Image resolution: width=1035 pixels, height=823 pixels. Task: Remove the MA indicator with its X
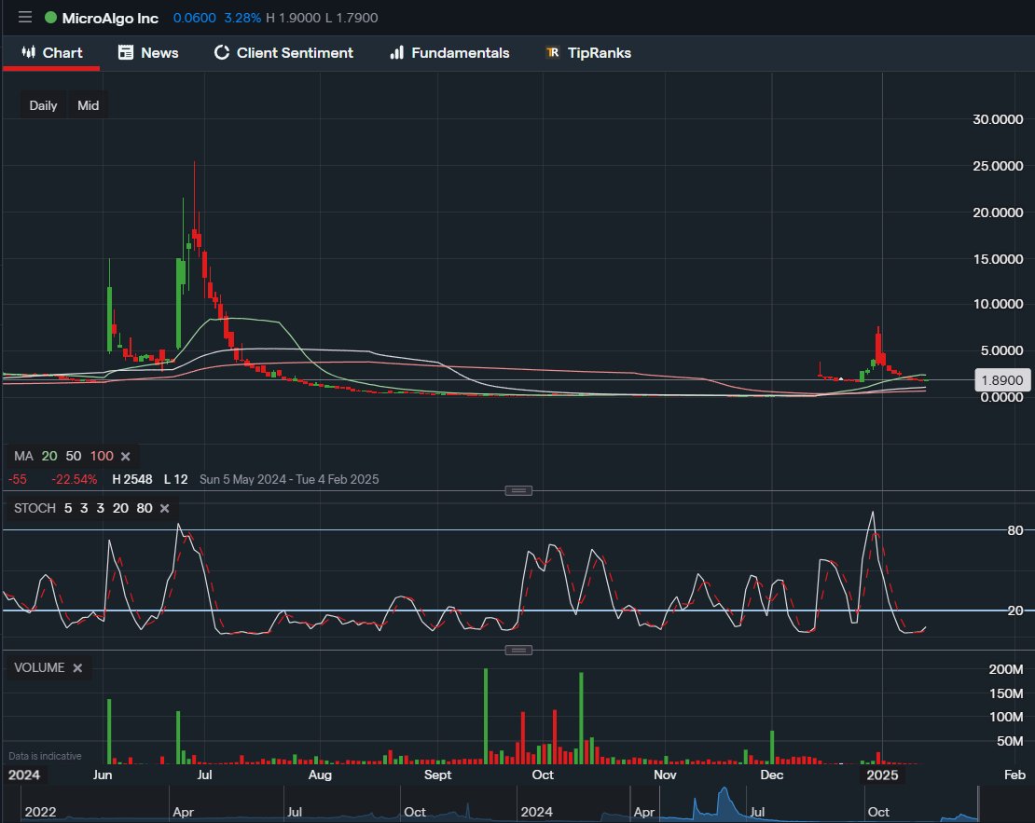126,456
